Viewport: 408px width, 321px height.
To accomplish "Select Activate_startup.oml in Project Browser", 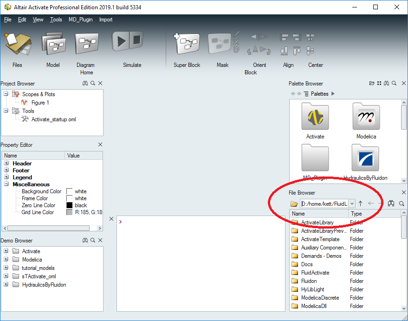I will (53, 119).
